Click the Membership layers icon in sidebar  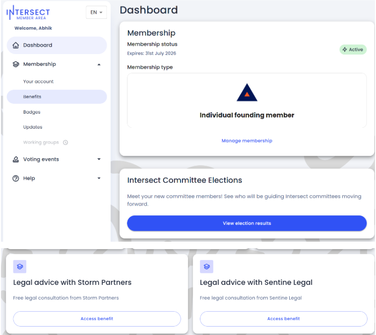[15, 64]
